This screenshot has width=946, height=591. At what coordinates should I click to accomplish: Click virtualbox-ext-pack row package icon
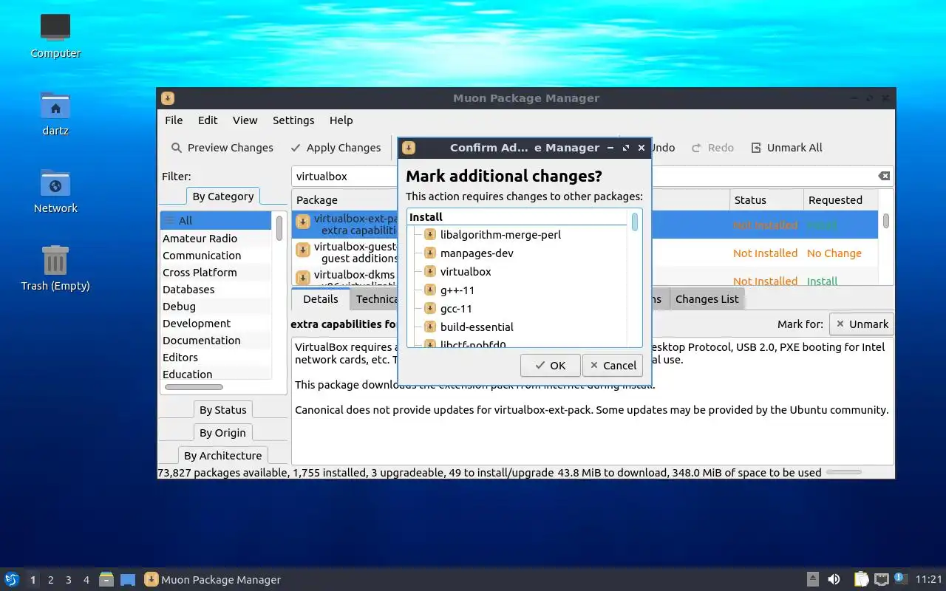[303, 222]
